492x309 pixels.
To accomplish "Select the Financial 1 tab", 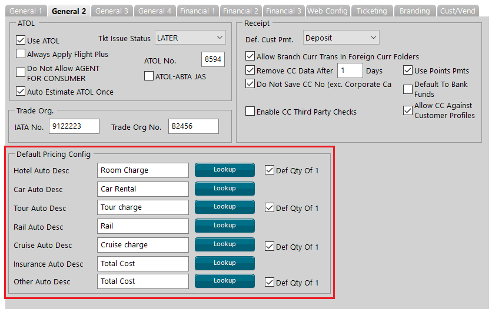I will [x=198, y=11].
